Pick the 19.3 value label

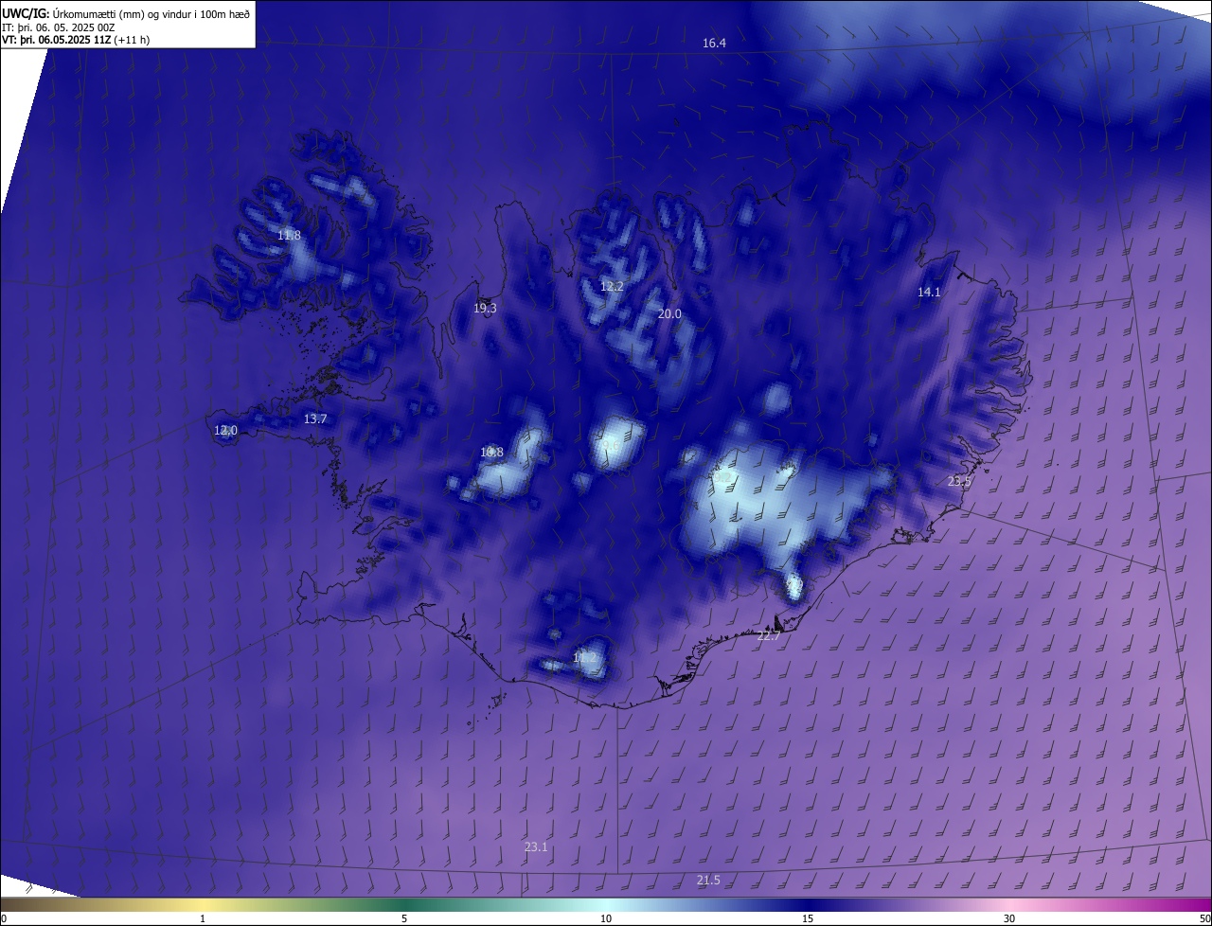[485, 308]
